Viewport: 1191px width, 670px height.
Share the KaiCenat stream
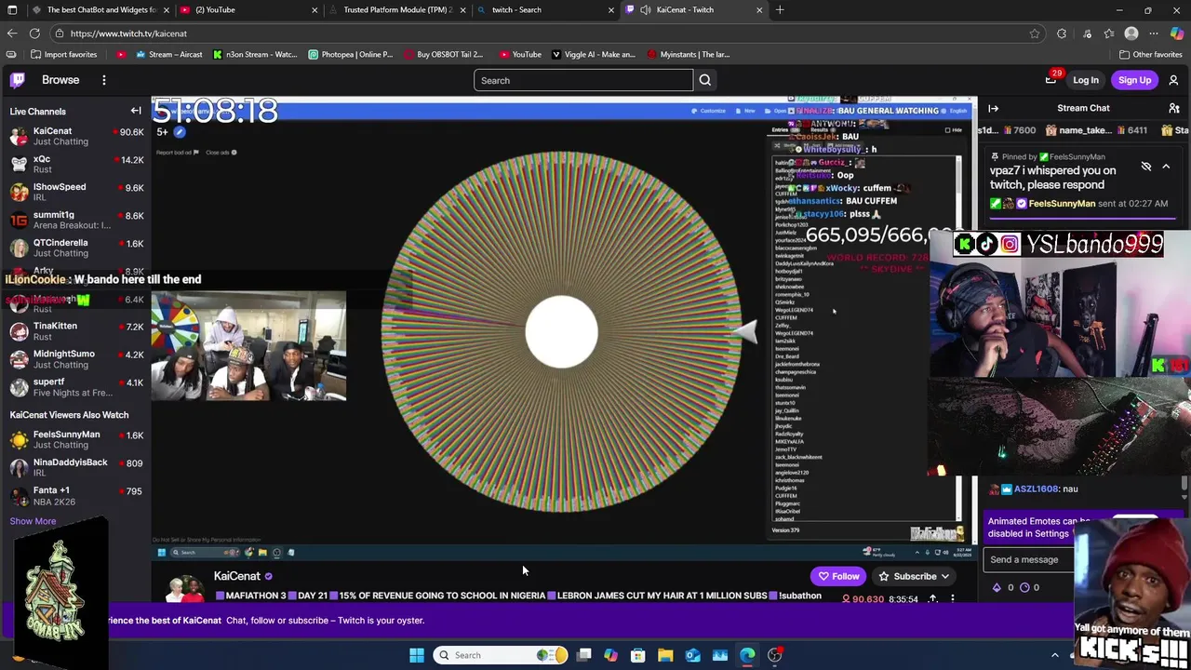click(932, 599)
